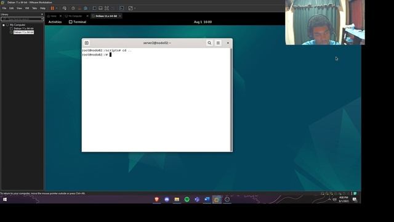
Task: Open the Library search dropdown arrow
Action: click(42, 19)
